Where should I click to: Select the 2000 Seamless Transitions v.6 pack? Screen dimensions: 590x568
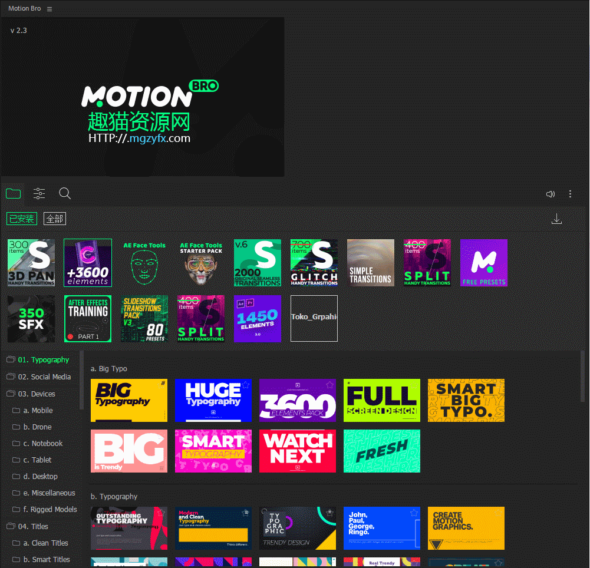click(x=258, y=263)
